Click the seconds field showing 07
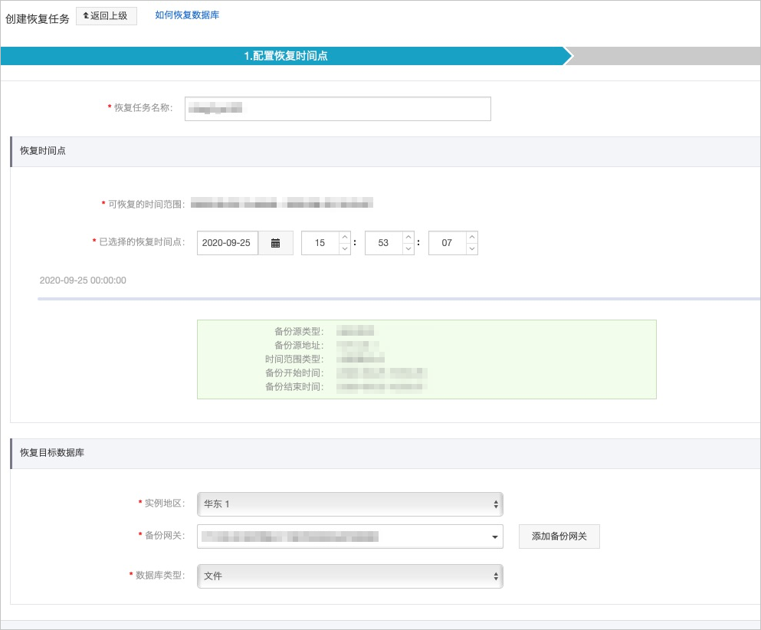 447,243
